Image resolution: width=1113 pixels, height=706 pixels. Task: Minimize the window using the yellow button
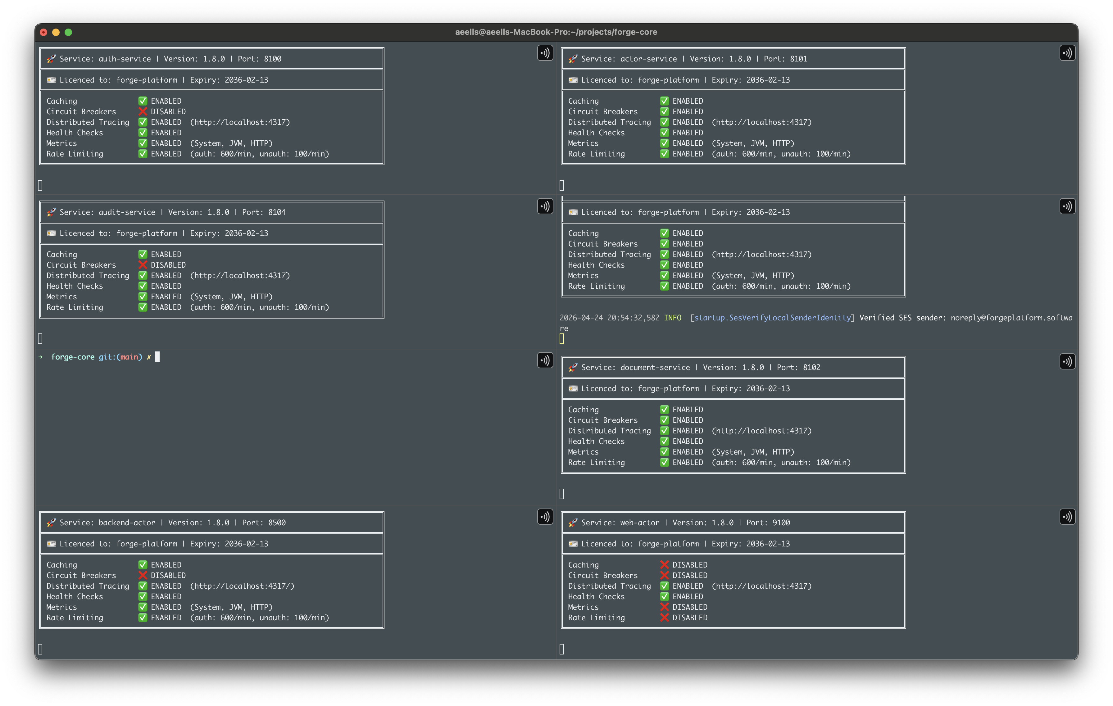56,32
